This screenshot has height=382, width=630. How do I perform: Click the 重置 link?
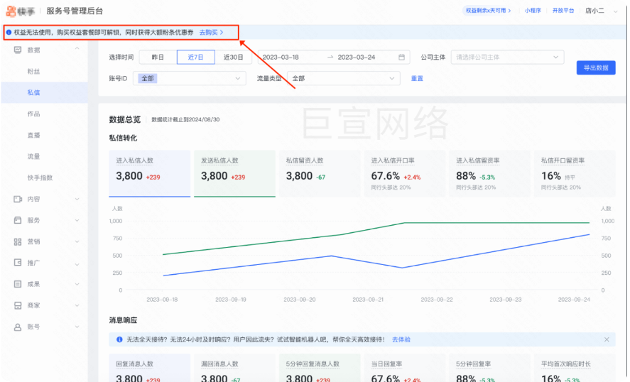(417, 78)
